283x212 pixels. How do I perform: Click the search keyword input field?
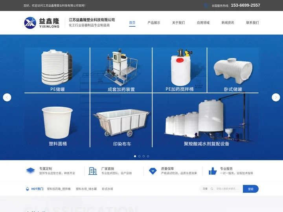point(228,189)
